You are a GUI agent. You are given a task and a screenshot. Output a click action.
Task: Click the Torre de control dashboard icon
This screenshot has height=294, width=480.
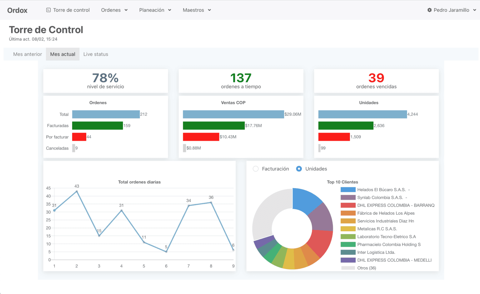point(48,10)
